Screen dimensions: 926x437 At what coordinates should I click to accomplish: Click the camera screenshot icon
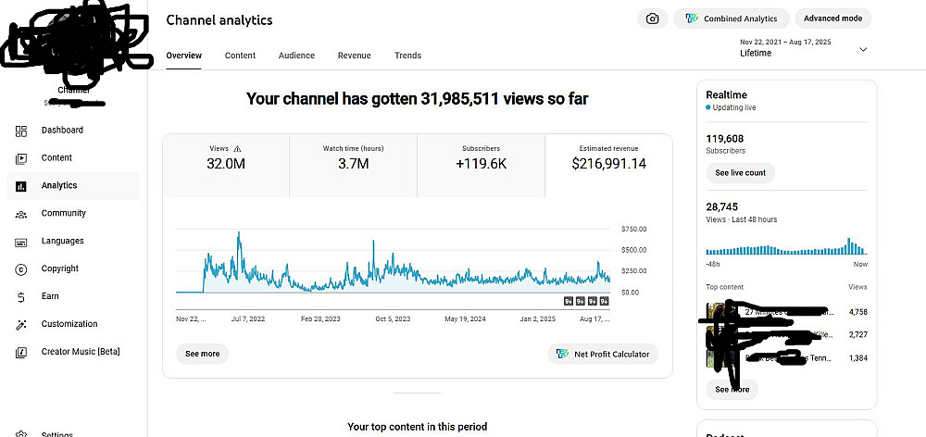(653, 19)
